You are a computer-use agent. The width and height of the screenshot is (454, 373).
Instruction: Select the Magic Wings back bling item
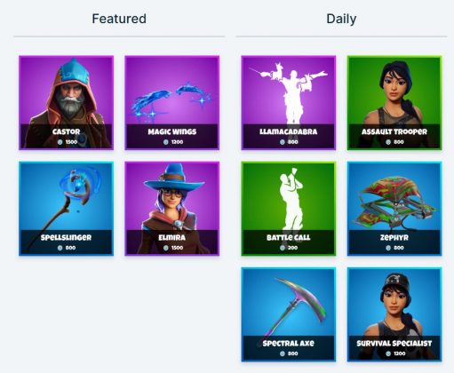pos(172,103)
